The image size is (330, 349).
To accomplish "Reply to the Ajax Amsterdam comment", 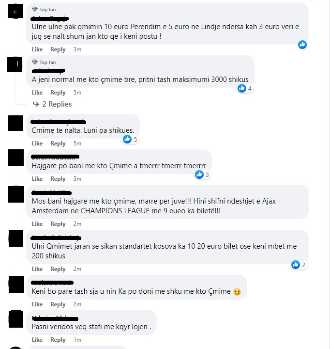I will tap(58, 224).
